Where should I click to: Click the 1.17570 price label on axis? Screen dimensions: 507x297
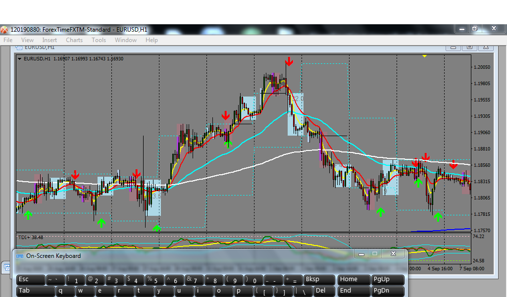point(482,231)
